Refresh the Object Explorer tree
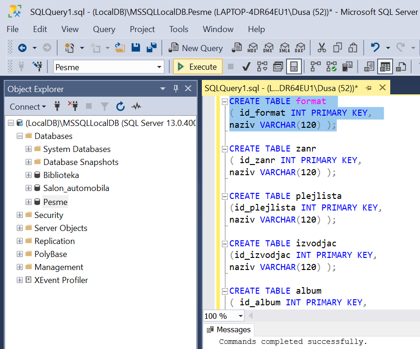420x349 pixels. tap(120, 106)
